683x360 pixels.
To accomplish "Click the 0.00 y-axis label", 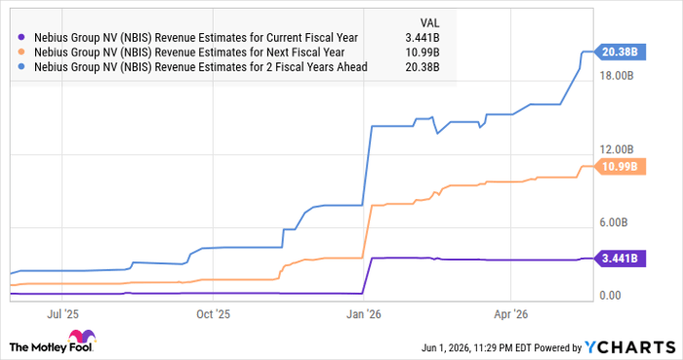I will 610,296.
